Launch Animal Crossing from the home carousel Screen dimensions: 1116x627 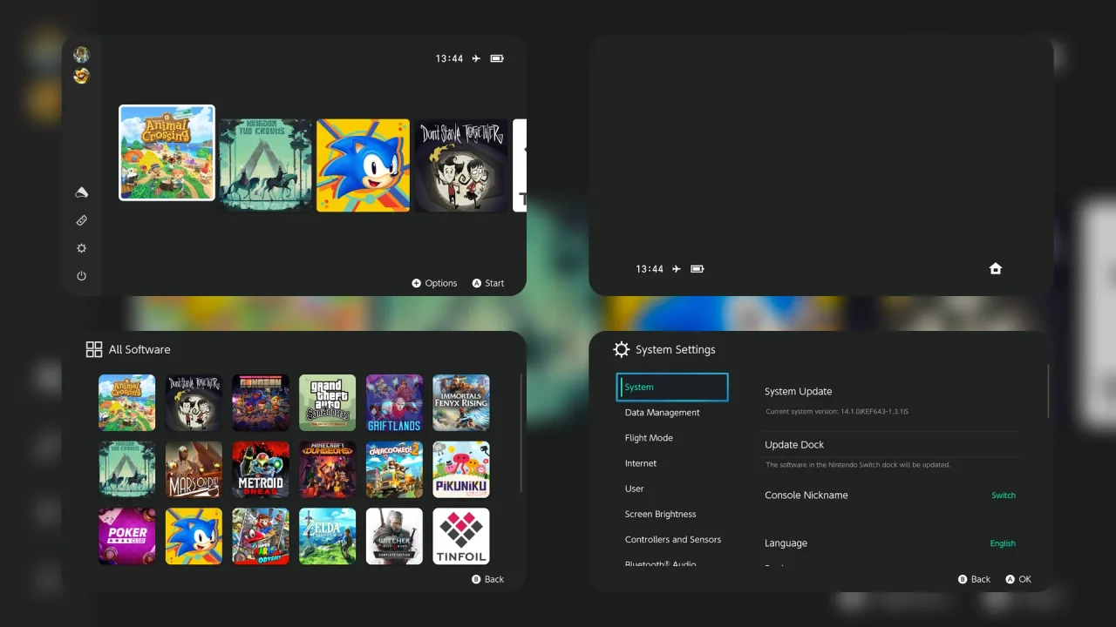coord(167,153)
